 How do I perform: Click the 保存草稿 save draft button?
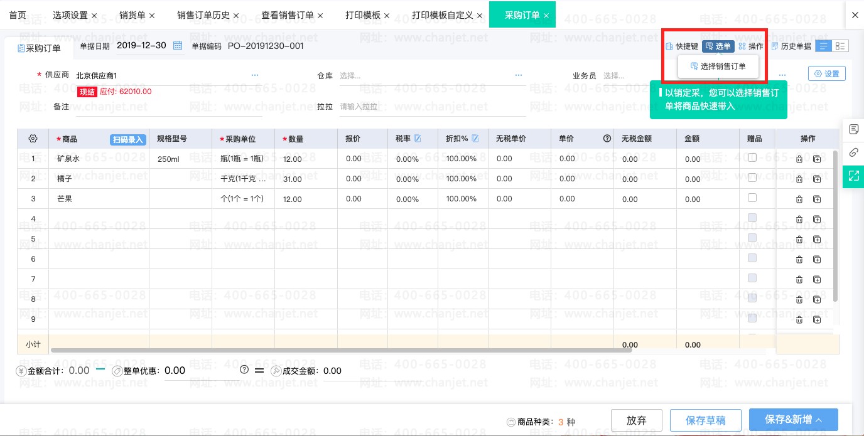[x=706, y=420]
